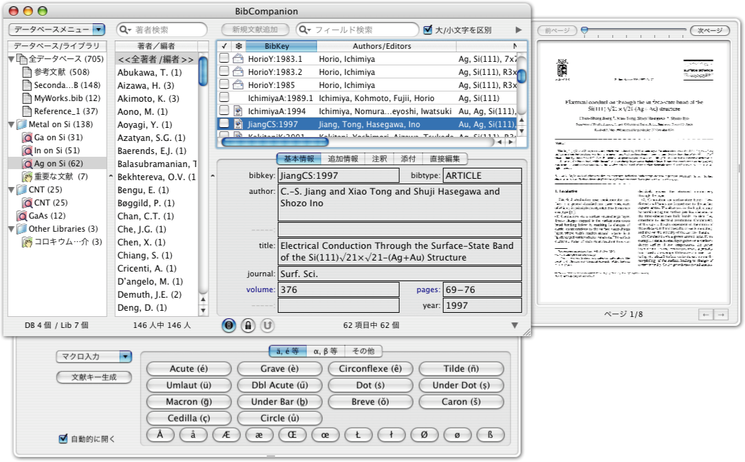Adjust the PDF zoom slider knob
This screenshot has width=745, height=462.
click(585, 30)
